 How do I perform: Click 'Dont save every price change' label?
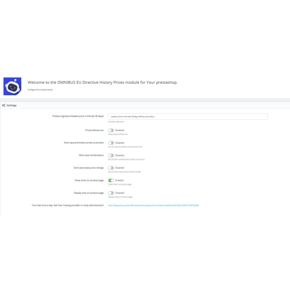[x=89, y=168]
